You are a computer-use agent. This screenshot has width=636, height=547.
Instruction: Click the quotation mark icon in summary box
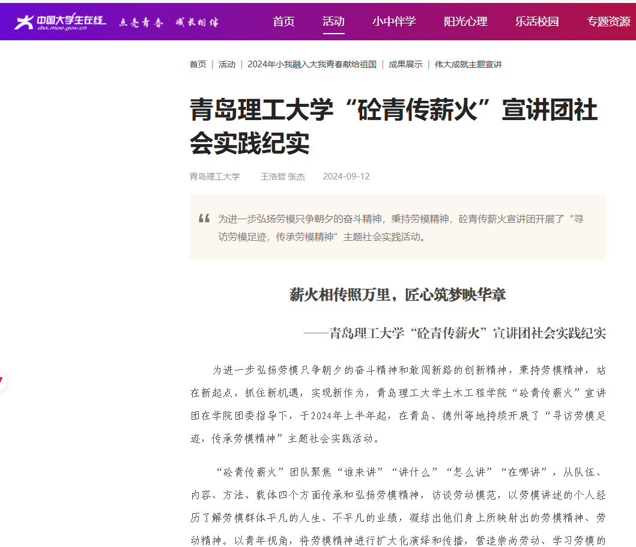tap(204, 219)
